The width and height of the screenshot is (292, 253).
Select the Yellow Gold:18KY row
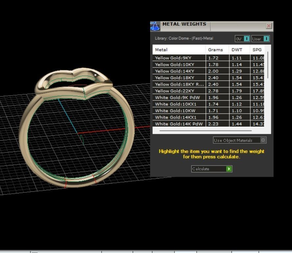pos(208,78)
